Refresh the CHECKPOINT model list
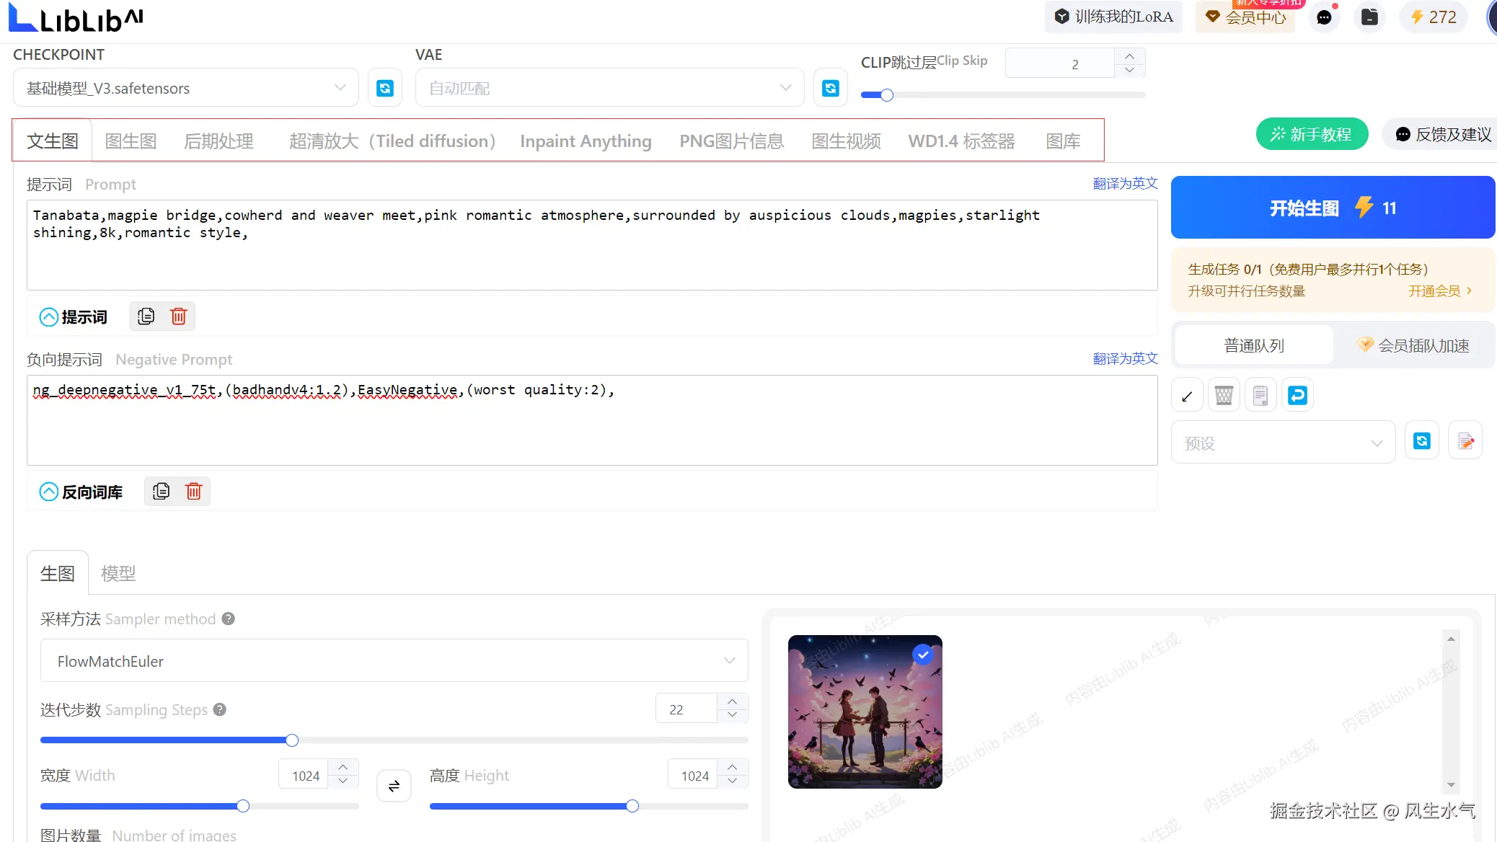The height and width of the screenshot is (842, 1497). click(385, 88)
